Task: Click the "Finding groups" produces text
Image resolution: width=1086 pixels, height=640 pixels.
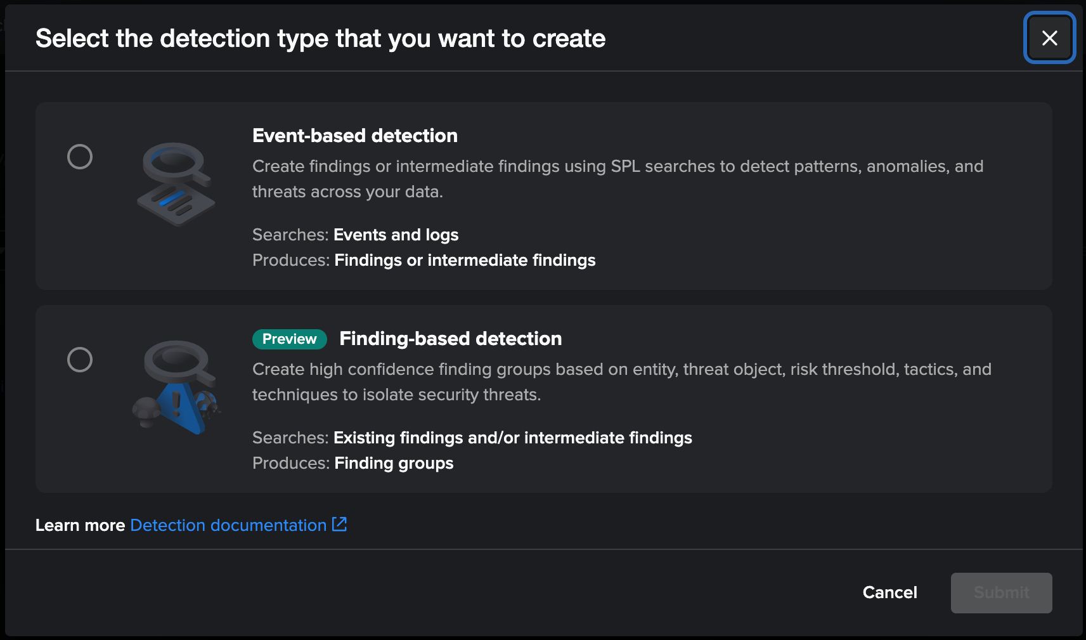Action: click(394, 463)
